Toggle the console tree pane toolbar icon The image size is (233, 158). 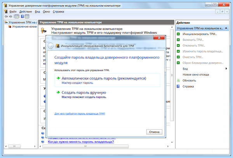pyautogui.click(x=17, y=16)
